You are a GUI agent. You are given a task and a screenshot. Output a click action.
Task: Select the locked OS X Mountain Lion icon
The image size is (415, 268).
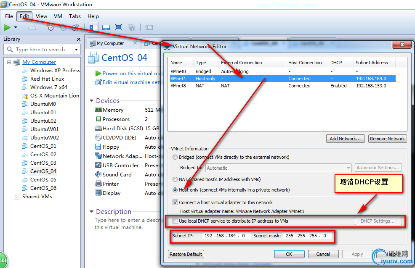click(25, 96)
